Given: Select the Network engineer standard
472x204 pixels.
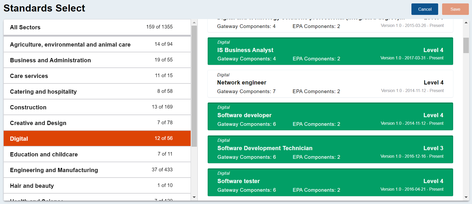Looking at the screenshot, I should pos(330,84).
